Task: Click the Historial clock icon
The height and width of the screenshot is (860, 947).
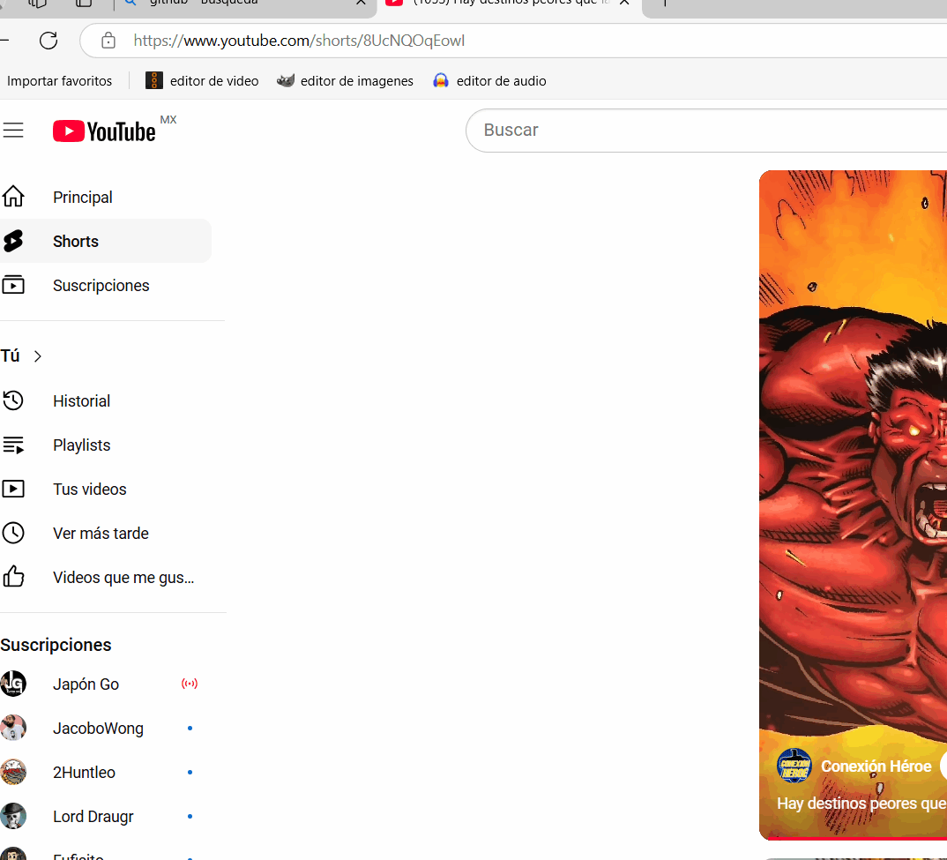Action: click(13, 400)
